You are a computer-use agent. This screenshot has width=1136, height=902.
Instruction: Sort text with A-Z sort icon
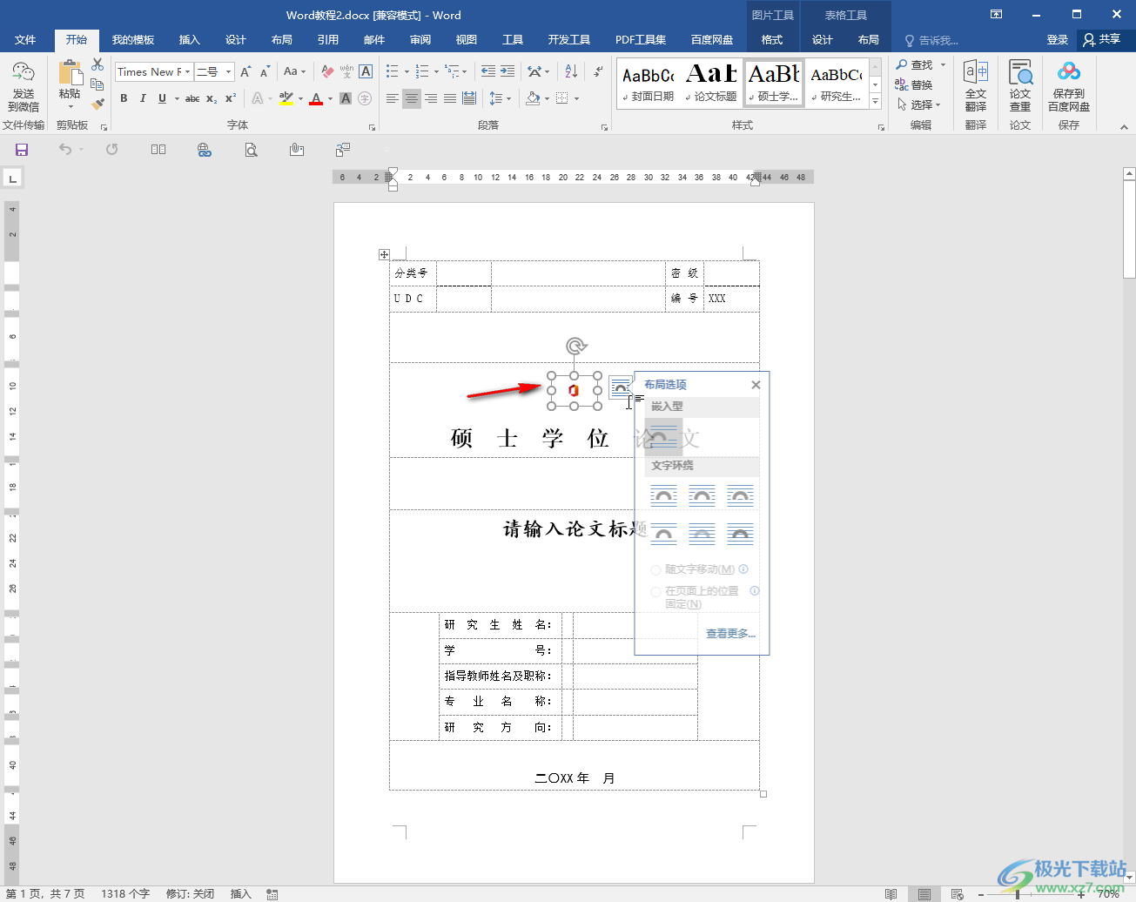click(x=571, y=71)
